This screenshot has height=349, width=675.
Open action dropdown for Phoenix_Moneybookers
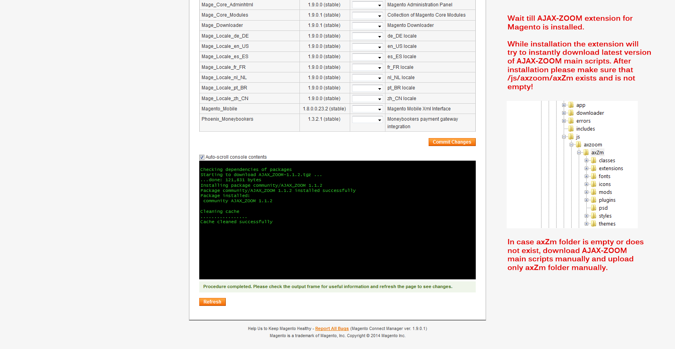tap(367, 119)
